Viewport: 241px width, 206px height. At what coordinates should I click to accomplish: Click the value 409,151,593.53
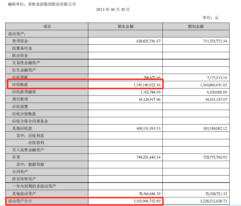click(149, 129)
